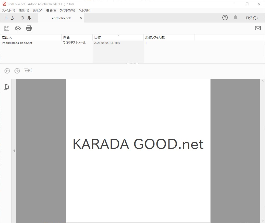
Task: Open 表示(V) menu
Action: (38, 10)
